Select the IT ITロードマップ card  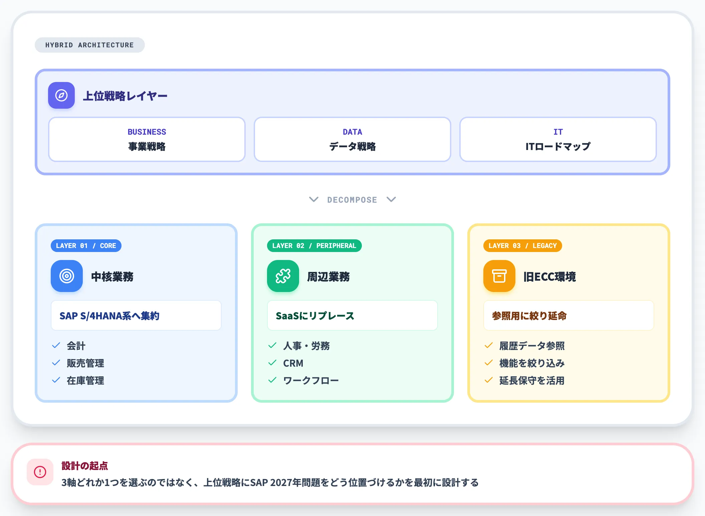[x=558, y=139]
